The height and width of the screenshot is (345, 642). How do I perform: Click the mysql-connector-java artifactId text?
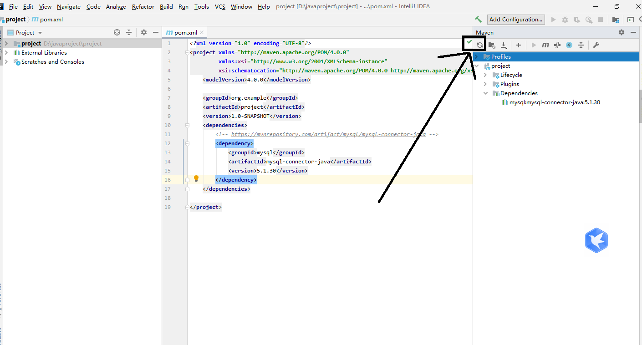[298, 162]
